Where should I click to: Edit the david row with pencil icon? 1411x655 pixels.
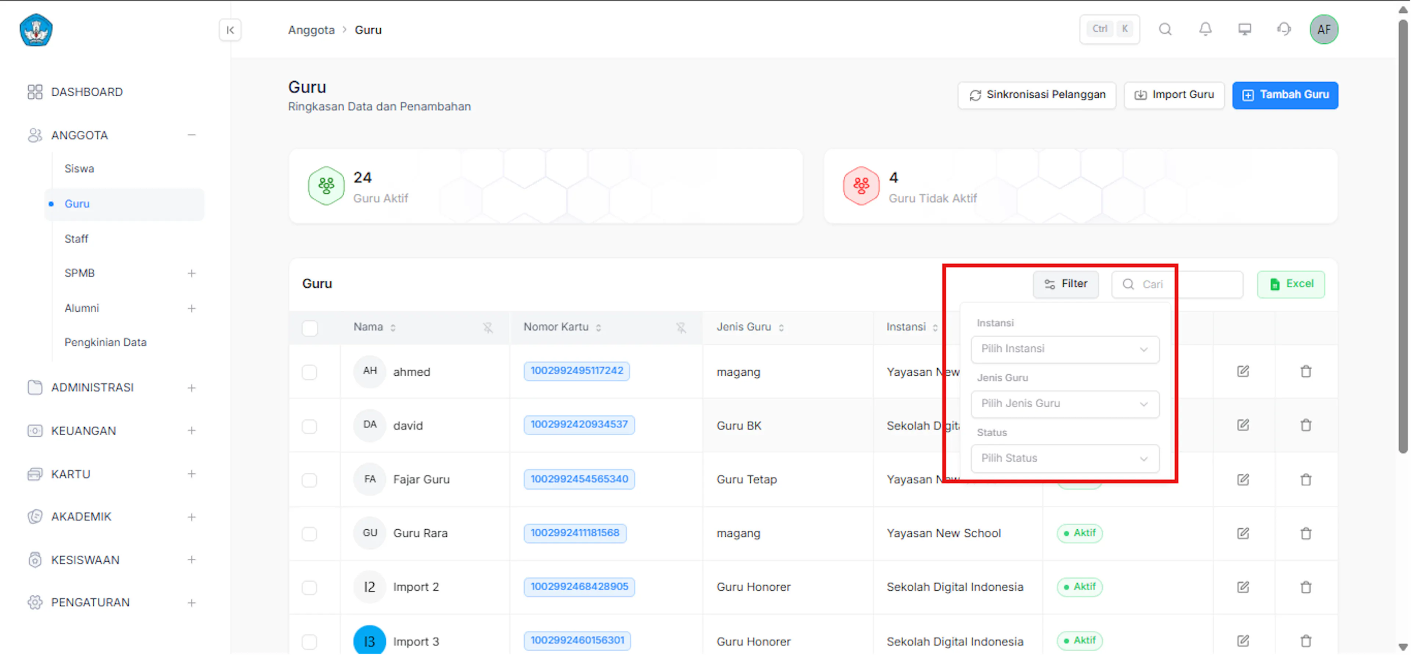(x=1243, y=425)
